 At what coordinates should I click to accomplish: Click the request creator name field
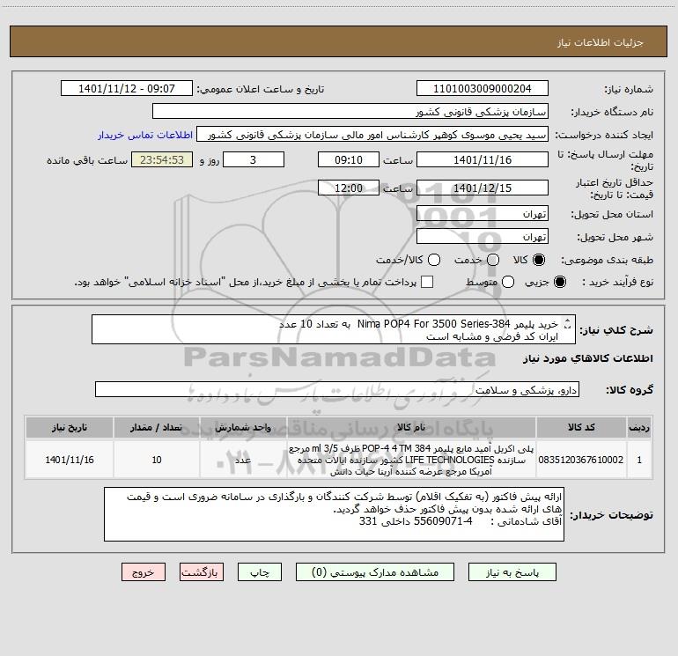click(372, 135)
